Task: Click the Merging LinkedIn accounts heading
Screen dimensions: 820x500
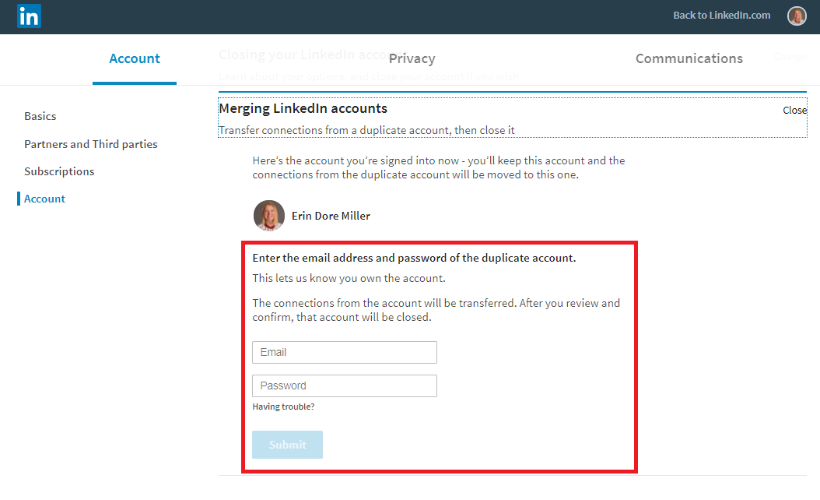Action: pyautogui.click(x=303, y=108)
